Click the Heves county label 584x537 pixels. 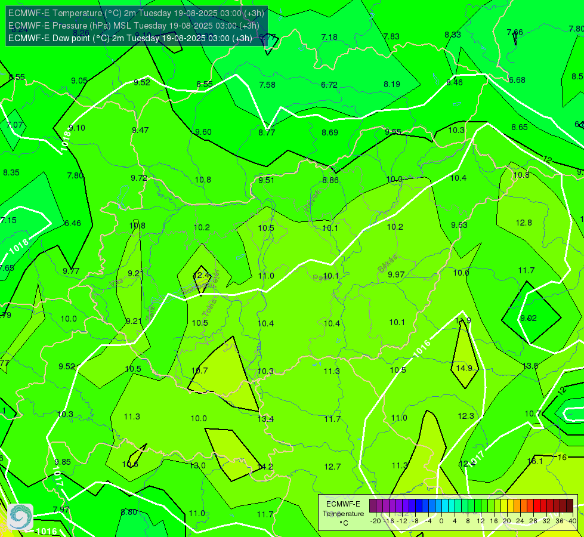[x=312, y=201]
